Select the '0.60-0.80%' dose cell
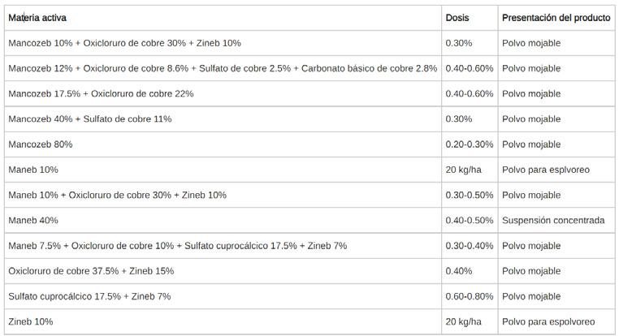This screenshot has width=619, height=336. [469, 296]
